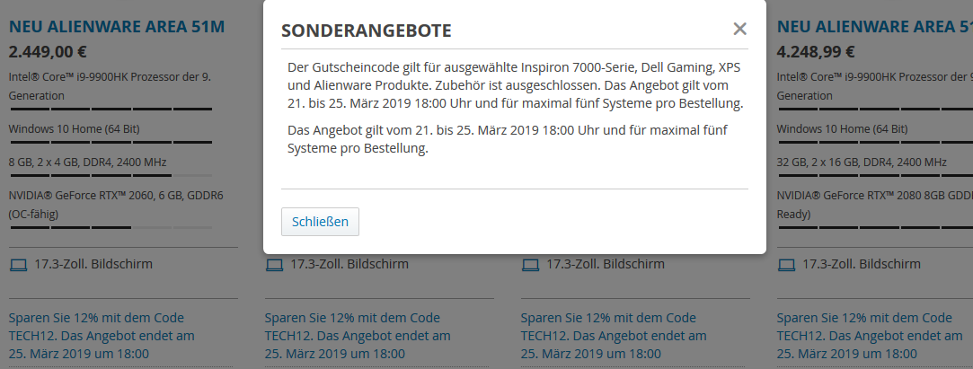Click the SONDERANGEBOTE dialog heading
The height and width of the screenshot is (369, 973).
(x=367, y=31)
